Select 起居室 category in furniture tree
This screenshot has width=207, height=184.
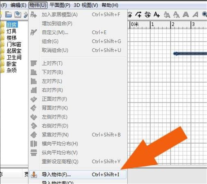click(14, 51)
